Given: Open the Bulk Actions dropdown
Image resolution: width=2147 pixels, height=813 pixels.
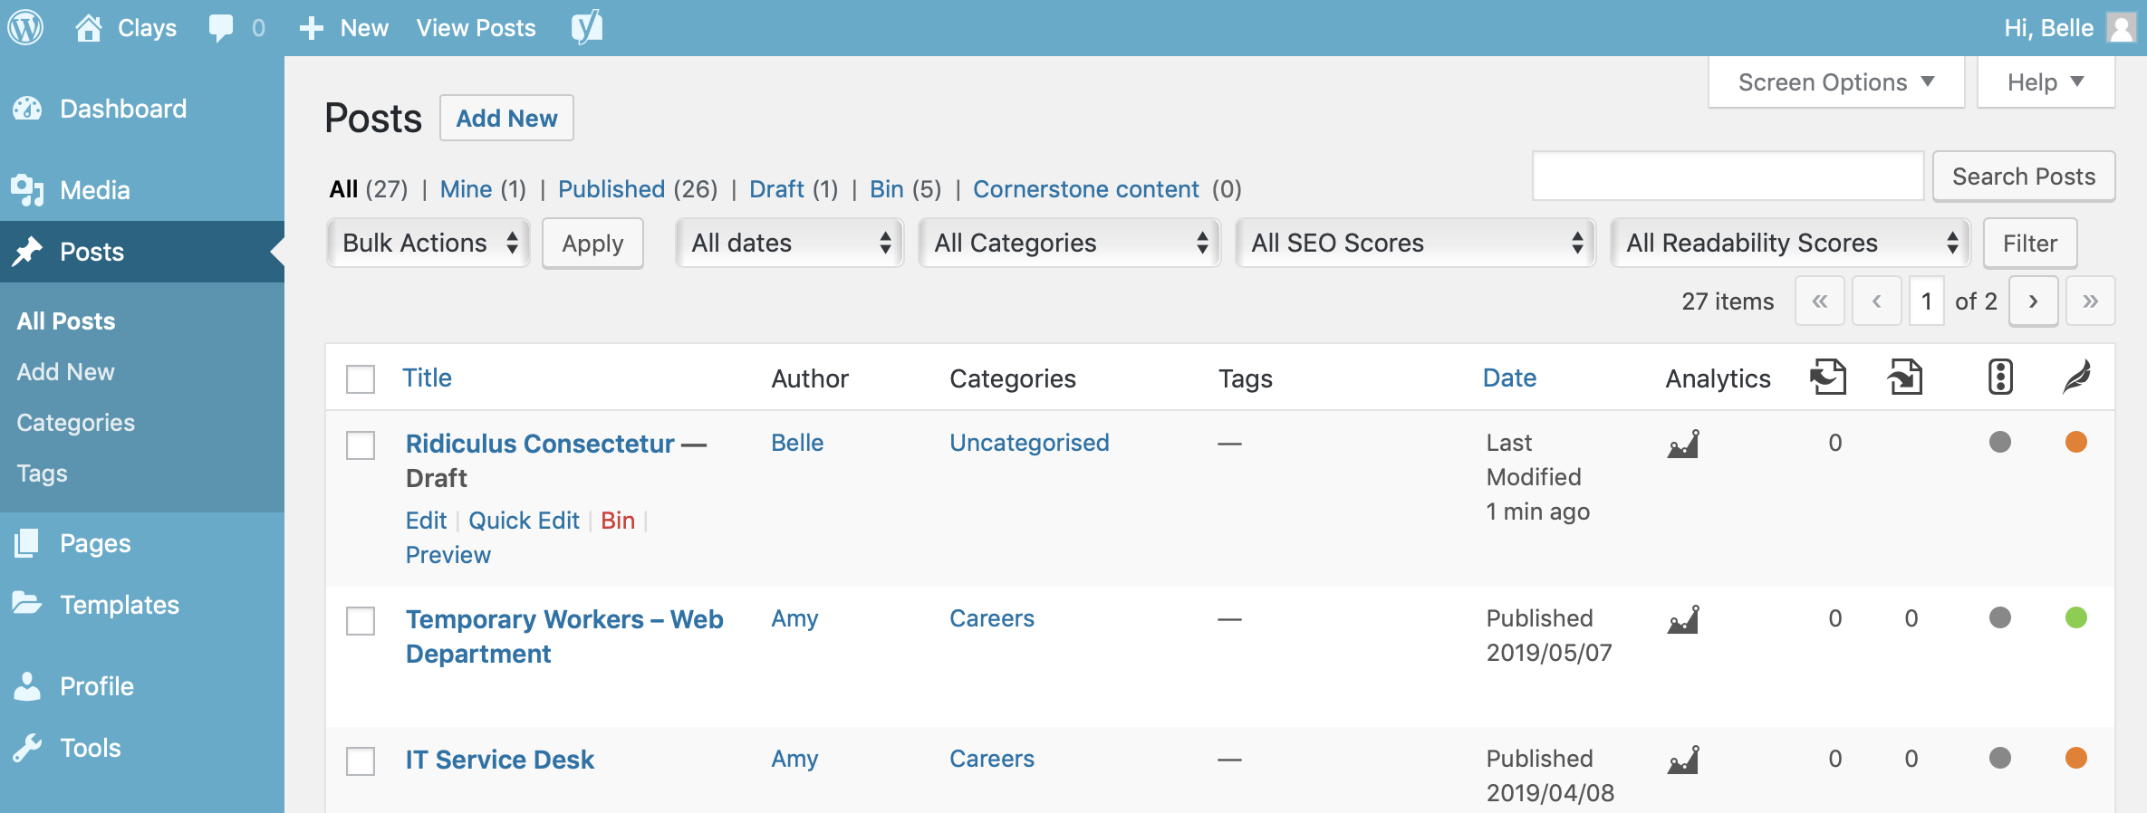Looking at the screenshot, I should pyautogui.click(x=428, y=243).
